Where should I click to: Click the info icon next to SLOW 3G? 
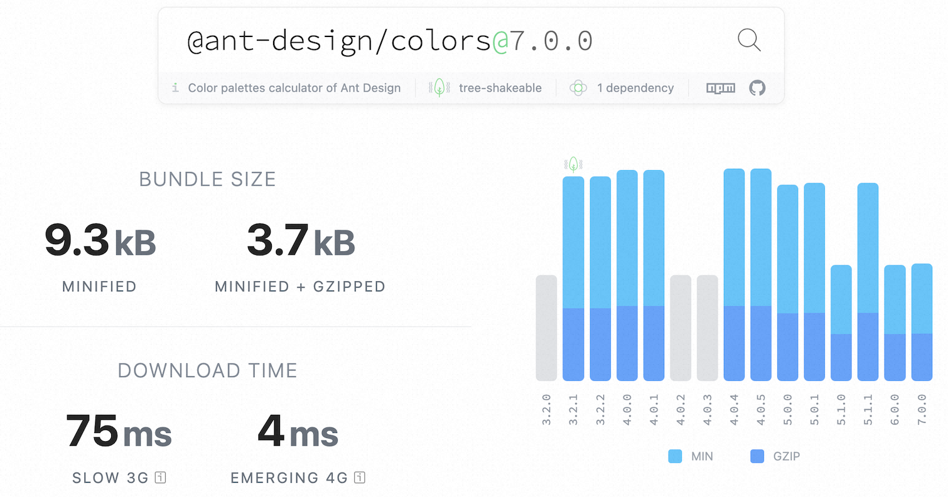[161, 478]
